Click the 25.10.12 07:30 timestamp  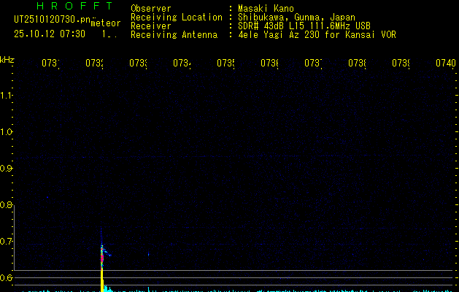(x=50, y=34)
